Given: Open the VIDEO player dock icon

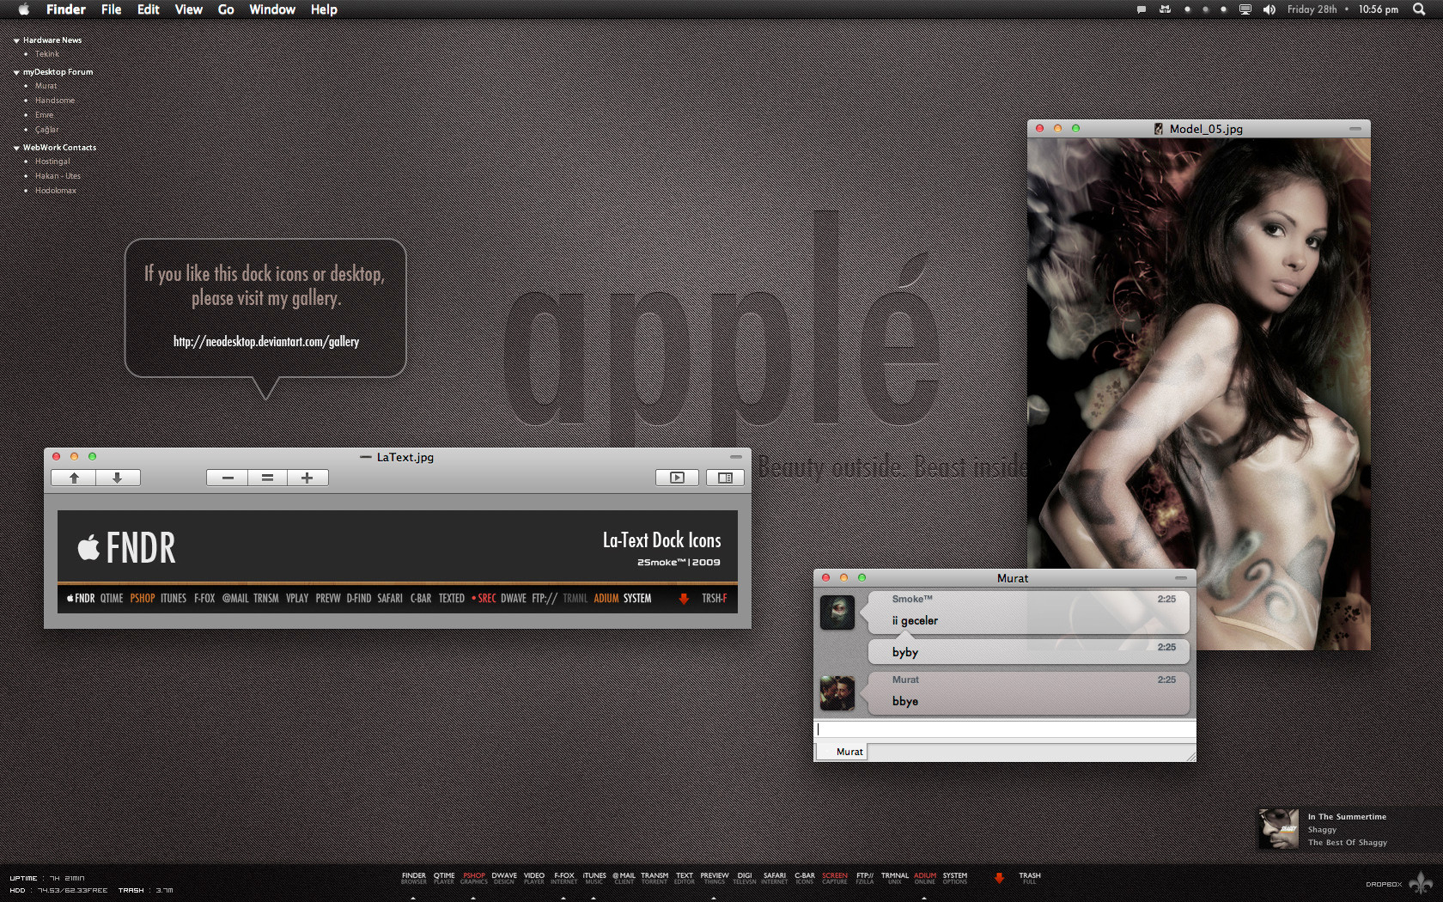Looking at the screenshot, I should (534, 878).
